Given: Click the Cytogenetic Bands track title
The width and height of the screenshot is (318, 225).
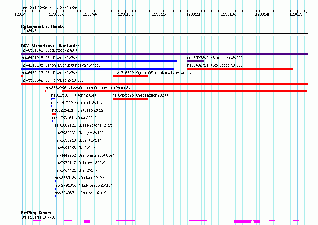Looking at the screenshot, I should (x=43, y=26).
